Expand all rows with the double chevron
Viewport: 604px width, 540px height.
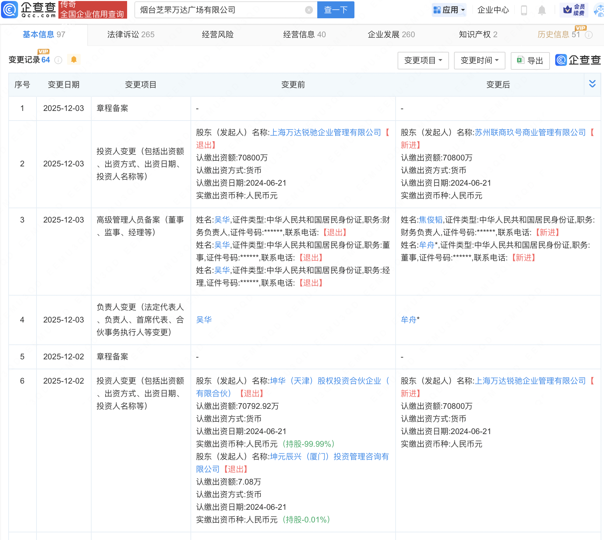(592, 84)
